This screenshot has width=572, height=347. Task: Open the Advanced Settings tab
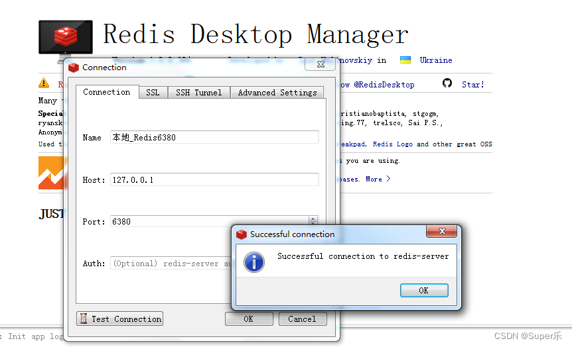coord(277,93)
